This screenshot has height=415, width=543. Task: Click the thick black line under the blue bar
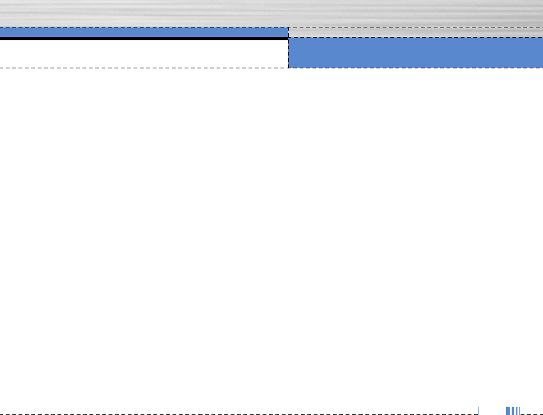coord(144,38)
